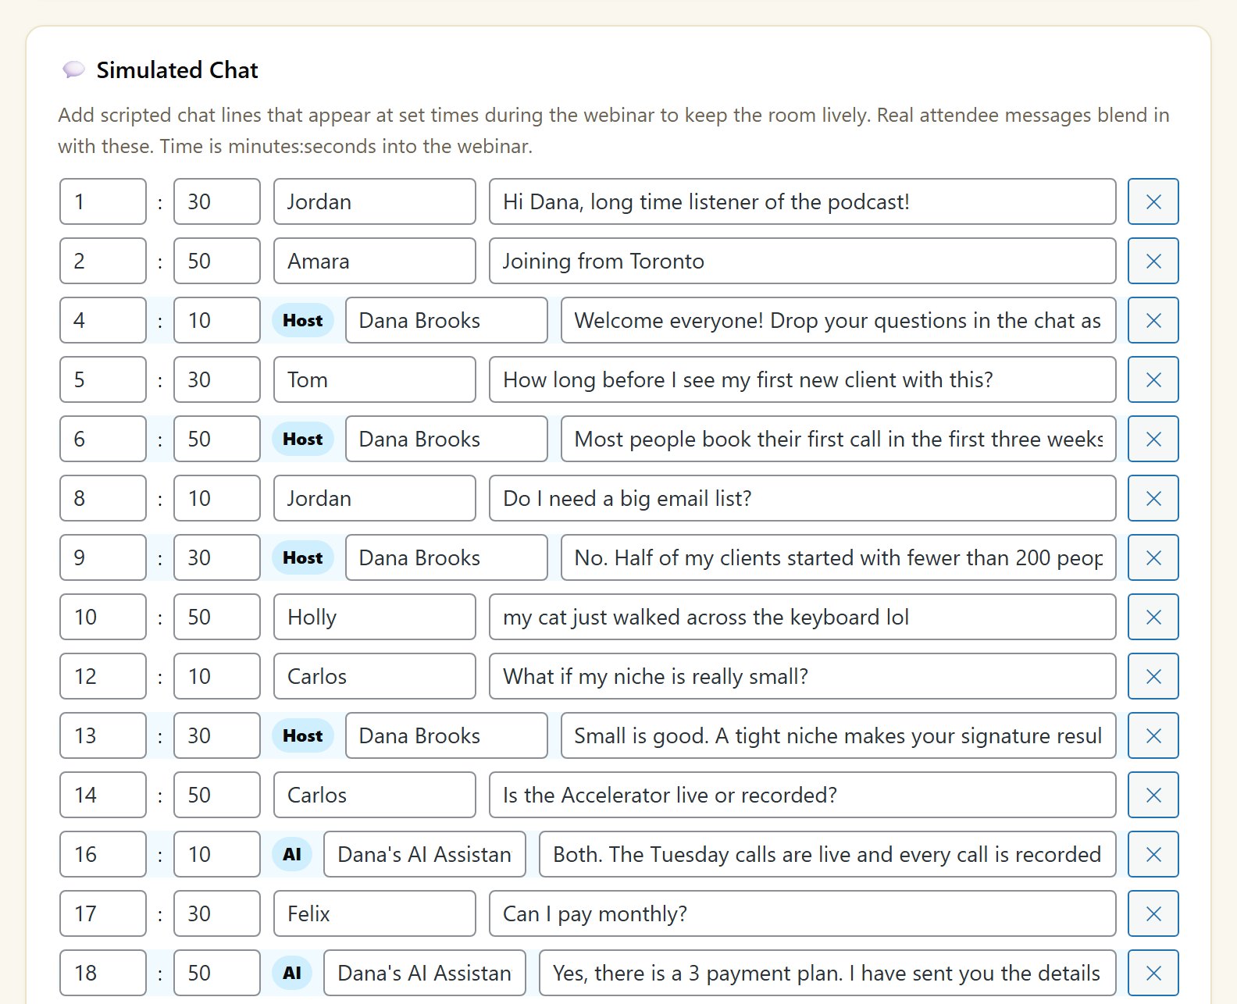
Task: Remove the 'Small is good' host reply row
Action: (x=1153, y=735)
